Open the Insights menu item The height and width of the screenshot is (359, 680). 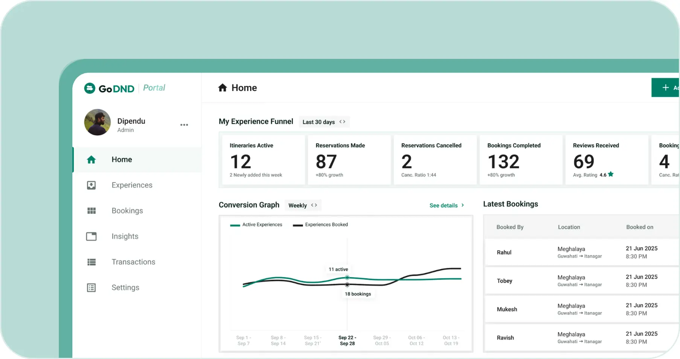click(125, 237)
